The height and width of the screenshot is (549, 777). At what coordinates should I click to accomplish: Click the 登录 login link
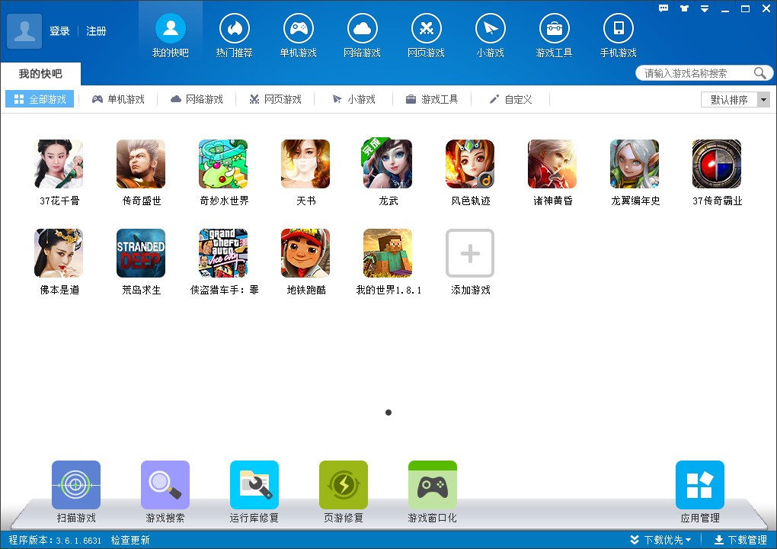[x=59, y=31]
